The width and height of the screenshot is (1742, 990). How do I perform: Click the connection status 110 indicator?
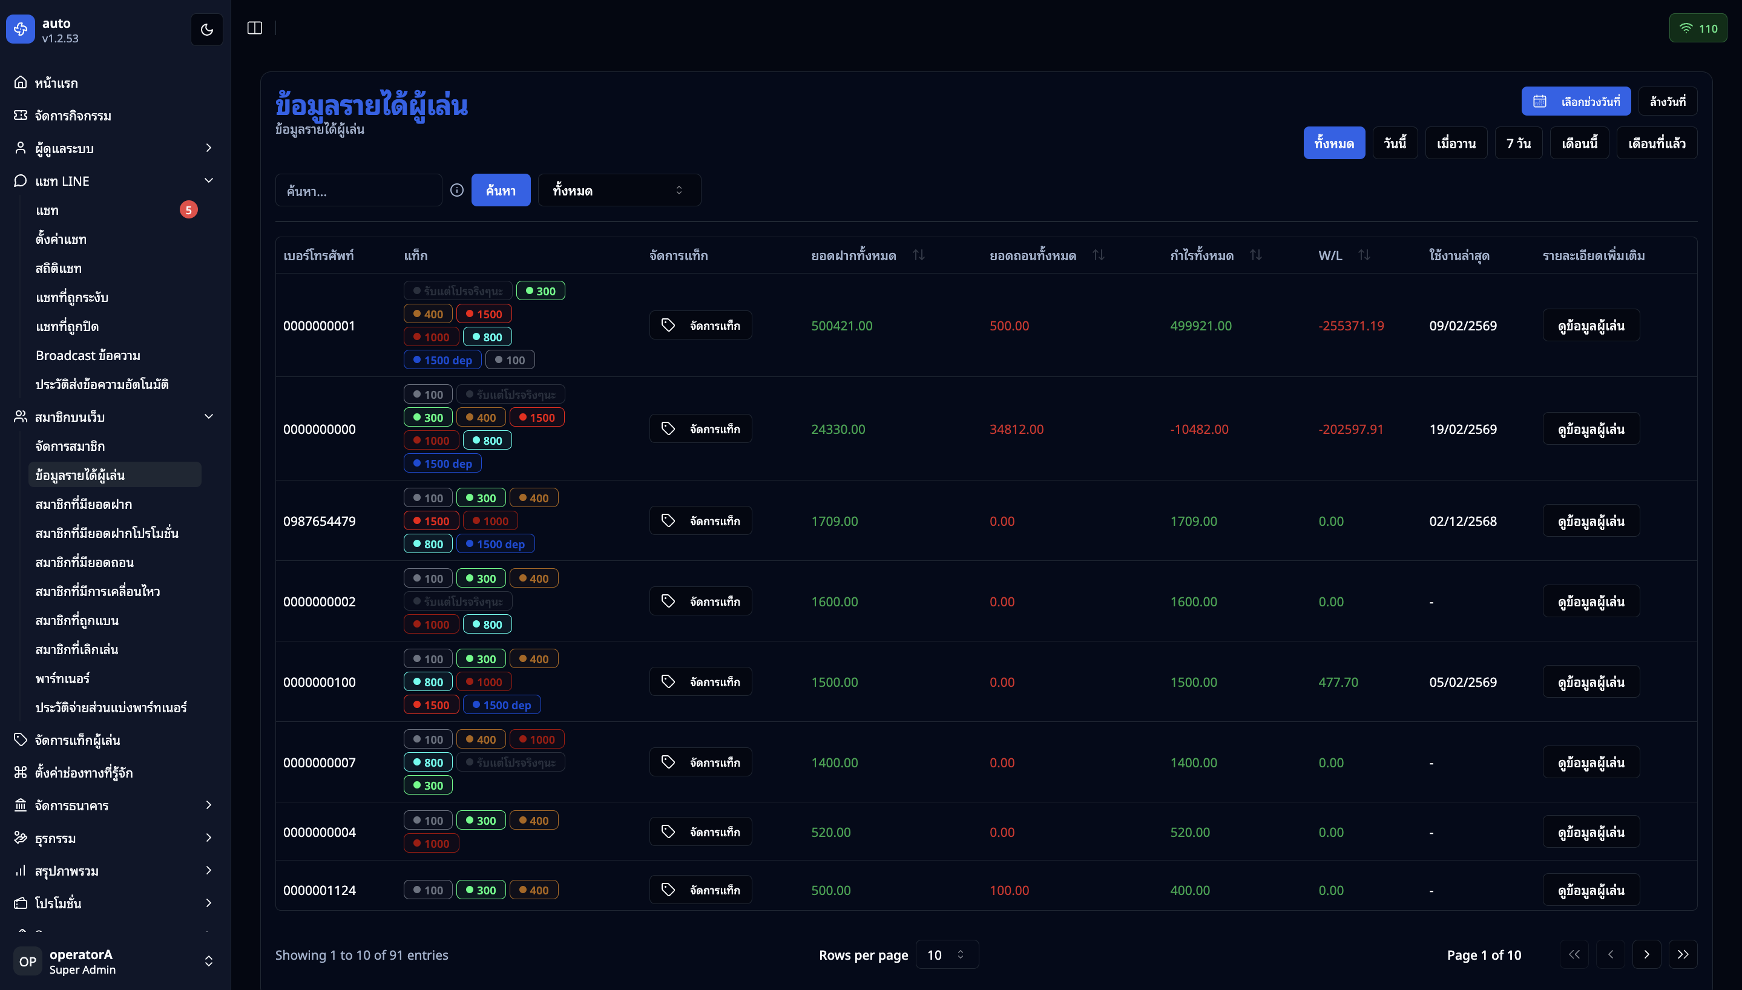[x=1698, y=28]
